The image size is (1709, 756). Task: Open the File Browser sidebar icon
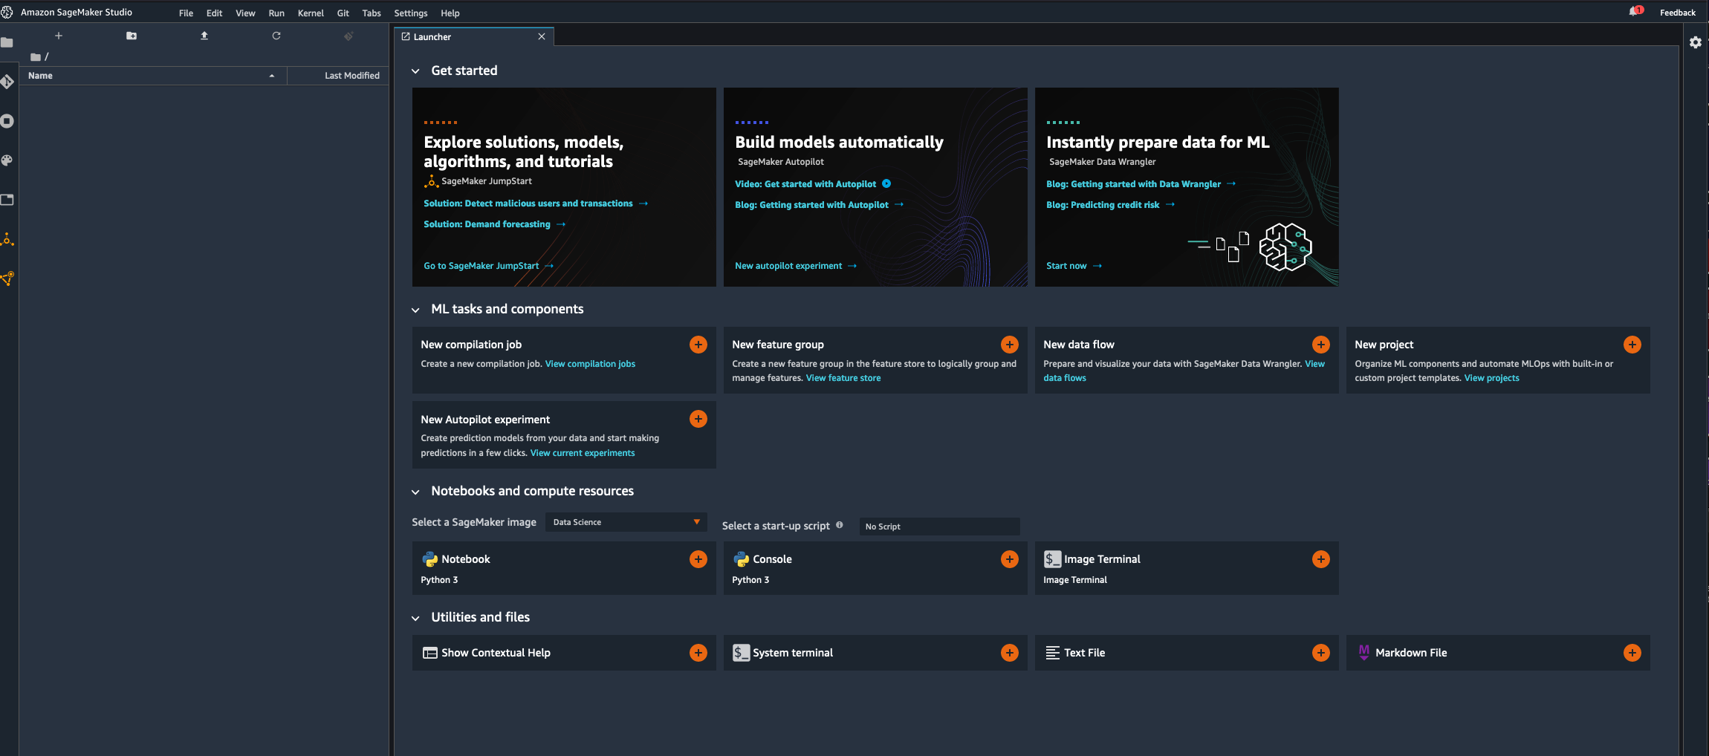(x=7, y=42)
